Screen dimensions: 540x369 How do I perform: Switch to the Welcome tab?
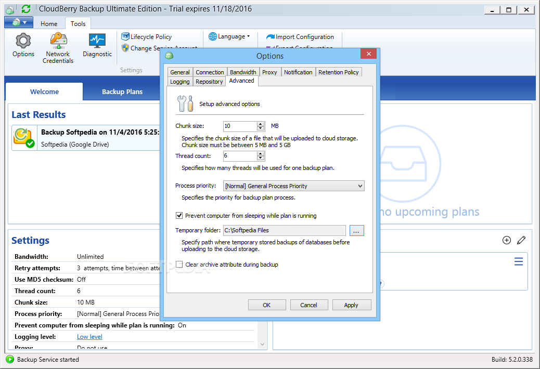coord(44,92)
